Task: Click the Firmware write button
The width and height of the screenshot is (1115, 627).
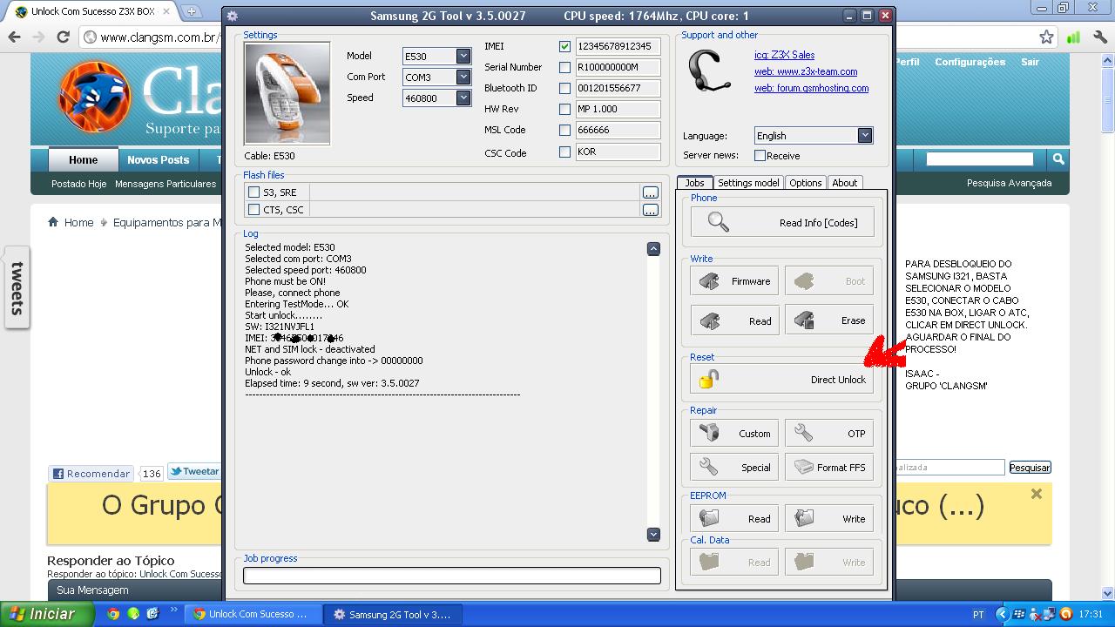Action: [x=734, y=281]
